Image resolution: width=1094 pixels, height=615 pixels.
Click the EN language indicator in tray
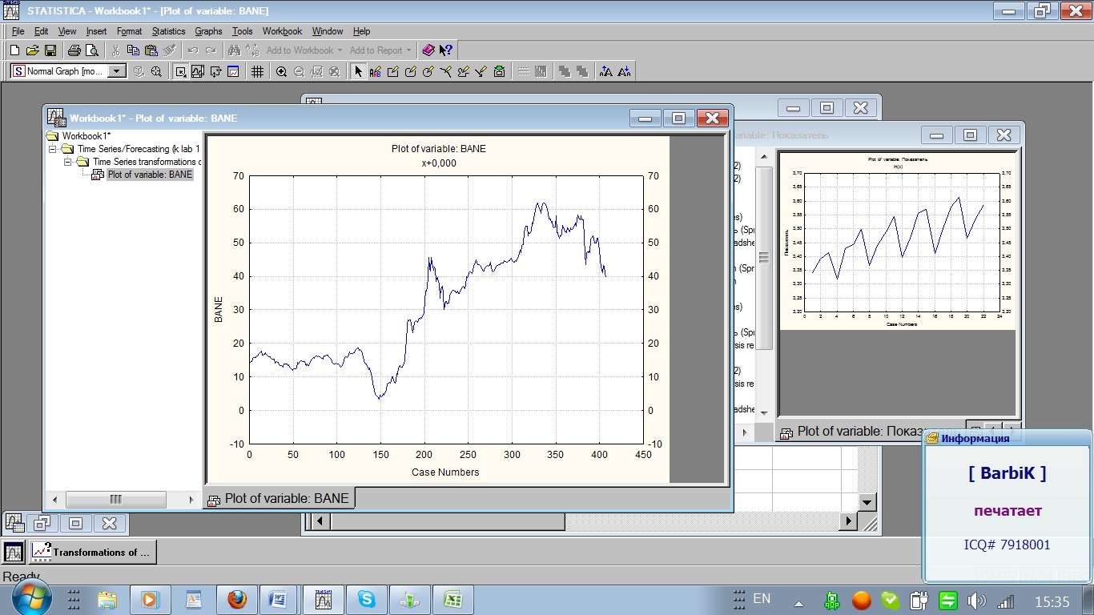(x=762, y=599)
